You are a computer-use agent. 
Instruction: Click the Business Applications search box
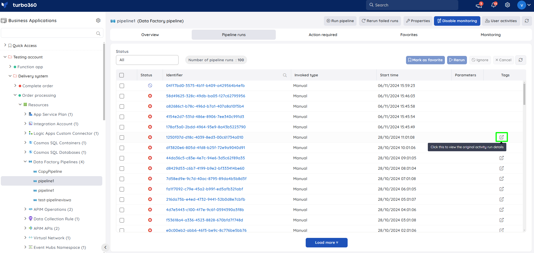(52, 33)
